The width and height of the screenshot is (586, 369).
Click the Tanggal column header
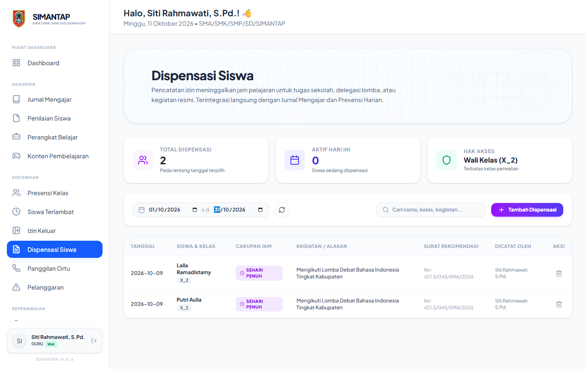[143, 246]
